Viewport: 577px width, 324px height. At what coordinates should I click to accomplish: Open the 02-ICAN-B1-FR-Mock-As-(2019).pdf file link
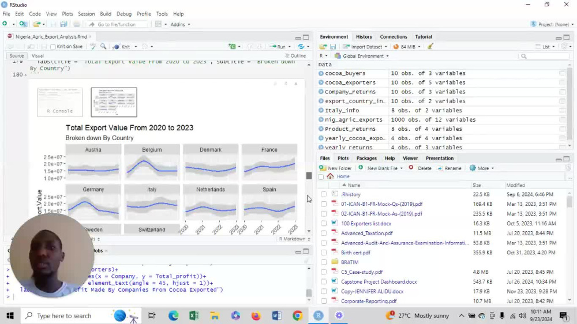pos(381,214)
